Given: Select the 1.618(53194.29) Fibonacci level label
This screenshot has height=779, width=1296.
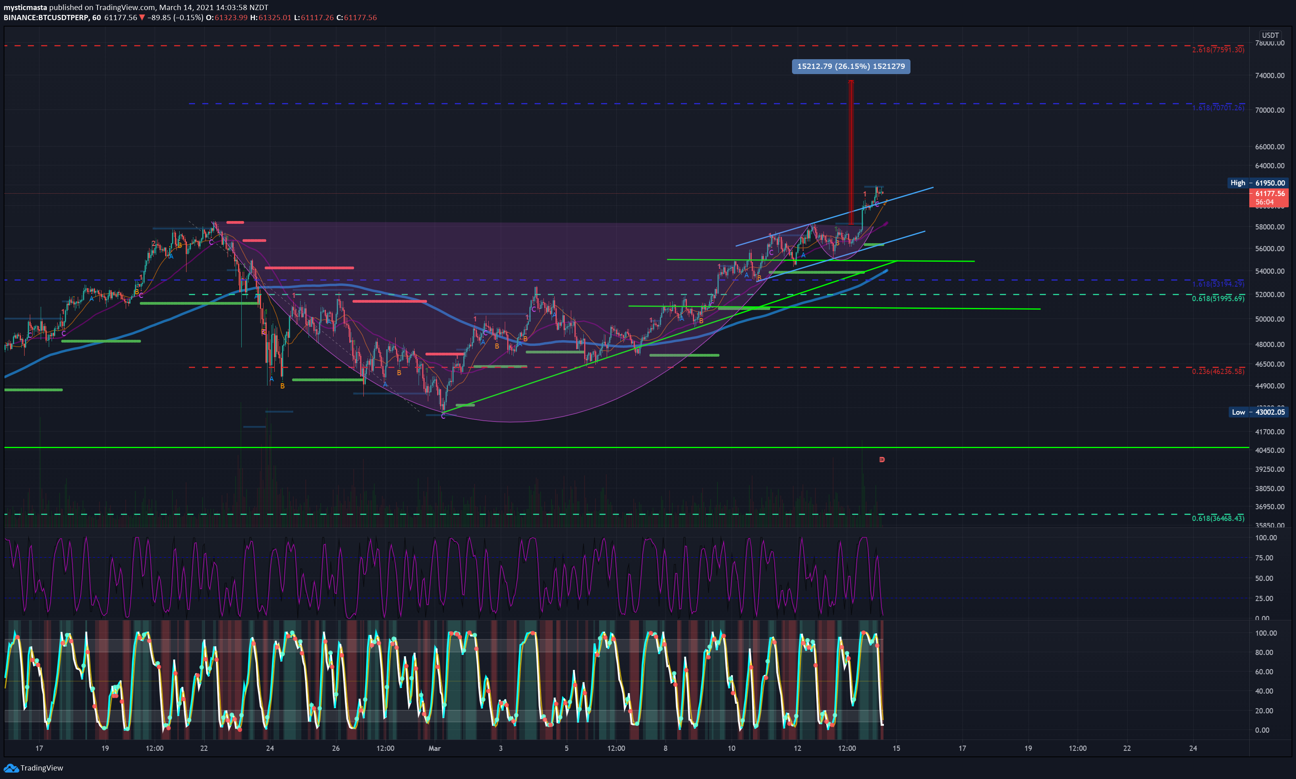Looking at the screenshot, I should pos(1218,284).
